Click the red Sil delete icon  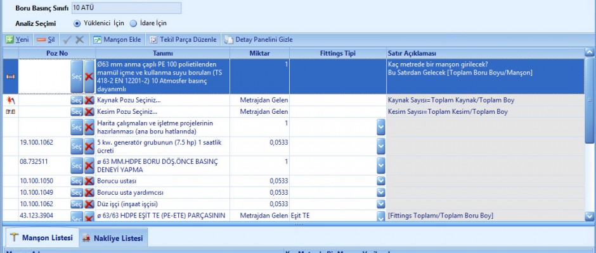(41, 39)
